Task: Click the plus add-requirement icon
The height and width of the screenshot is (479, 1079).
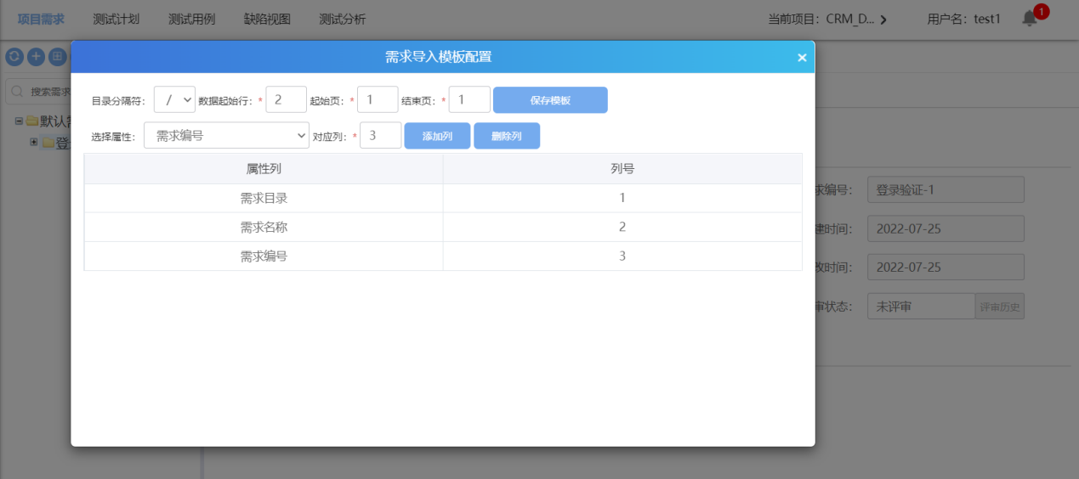Action: (36, 57)
